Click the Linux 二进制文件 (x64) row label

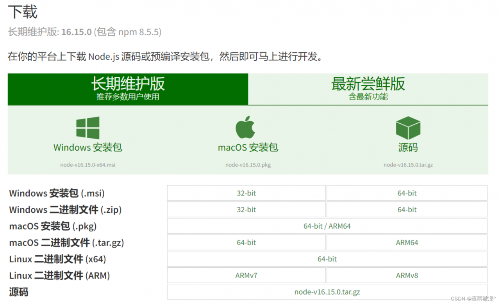coord(58,259)
